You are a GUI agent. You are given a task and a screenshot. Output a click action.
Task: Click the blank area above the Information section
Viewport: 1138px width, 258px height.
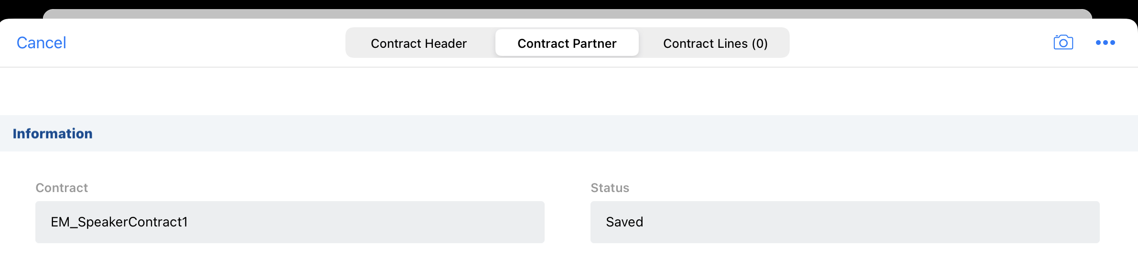569,91
